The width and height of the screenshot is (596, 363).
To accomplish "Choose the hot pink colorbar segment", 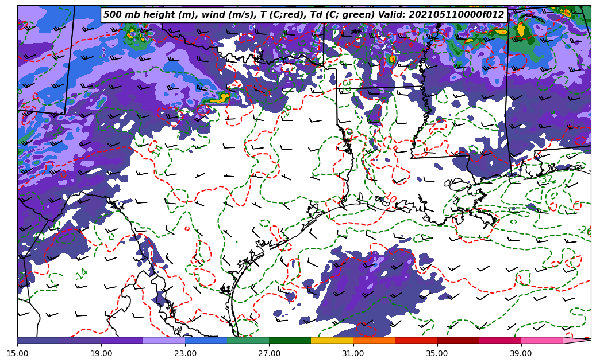I will (x=541, y=340).
